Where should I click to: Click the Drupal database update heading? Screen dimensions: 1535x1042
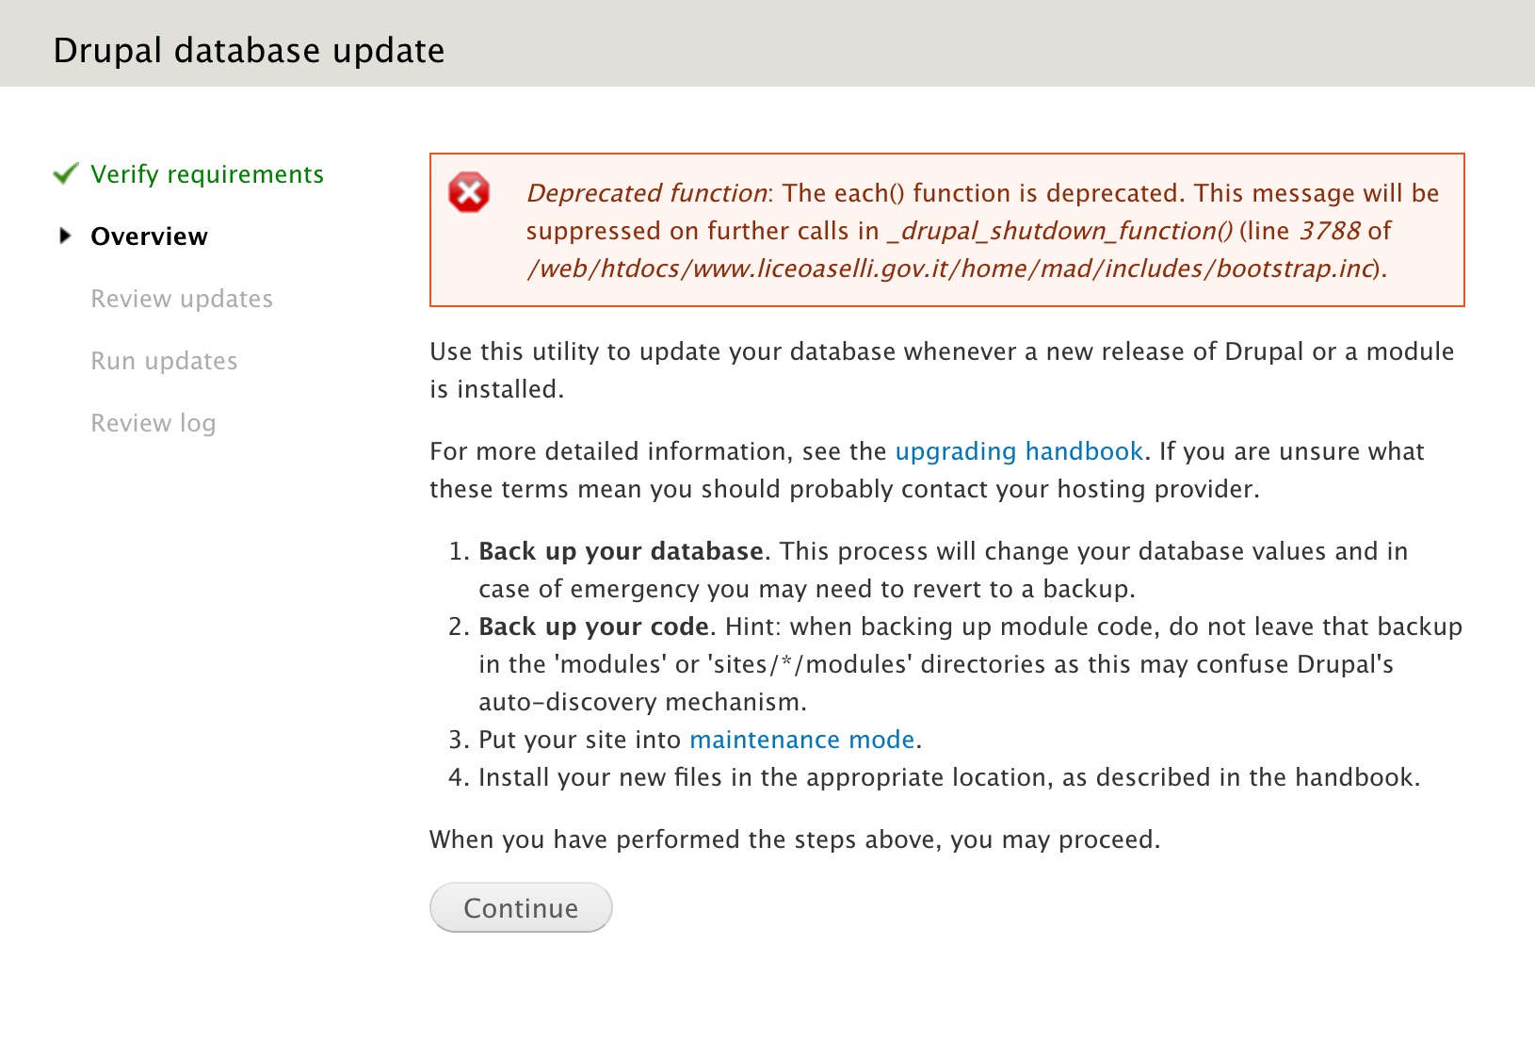(249, 50)
